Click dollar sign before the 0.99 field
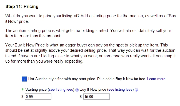The width and height of the screenshot is (180, 106). pyautogui.click(x=22, y=97)
